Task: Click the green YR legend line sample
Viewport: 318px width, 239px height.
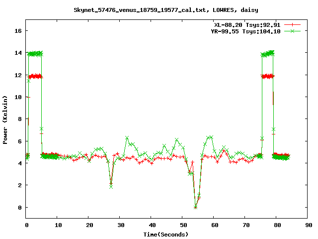Action: click(292, 31)
